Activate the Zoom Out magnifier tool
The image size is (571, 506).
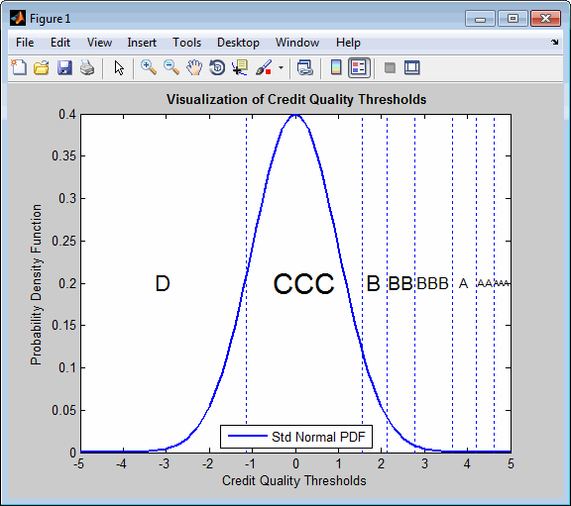[x=171, y=67]
